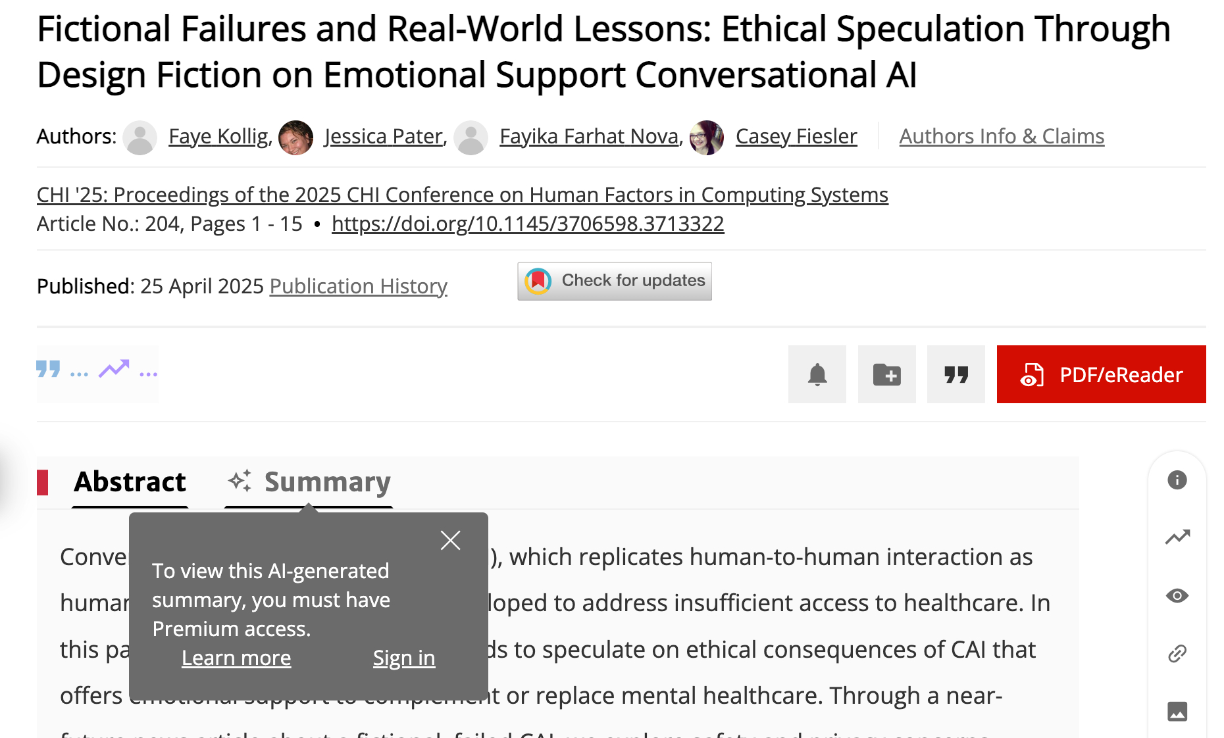The image size is (1224, 738).
Task: Click the eye icon in right sidebar
Action: coord(1177,596)
